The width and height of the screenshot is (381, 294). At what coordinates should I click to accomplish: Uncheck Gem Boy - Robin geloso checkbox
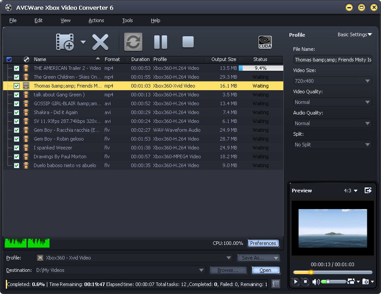(x=16, y=139)
